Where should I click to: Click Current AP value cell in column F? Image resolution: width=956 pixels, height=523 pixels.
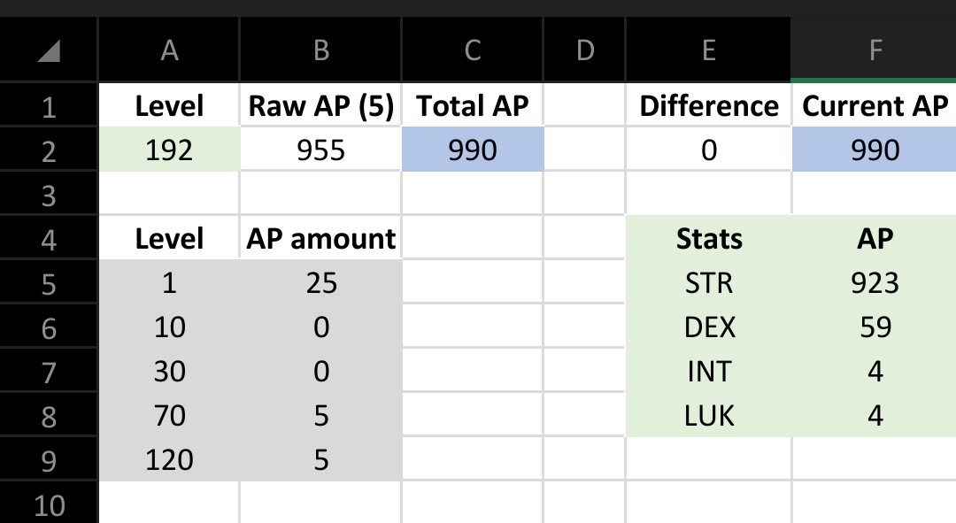(874, 150)
